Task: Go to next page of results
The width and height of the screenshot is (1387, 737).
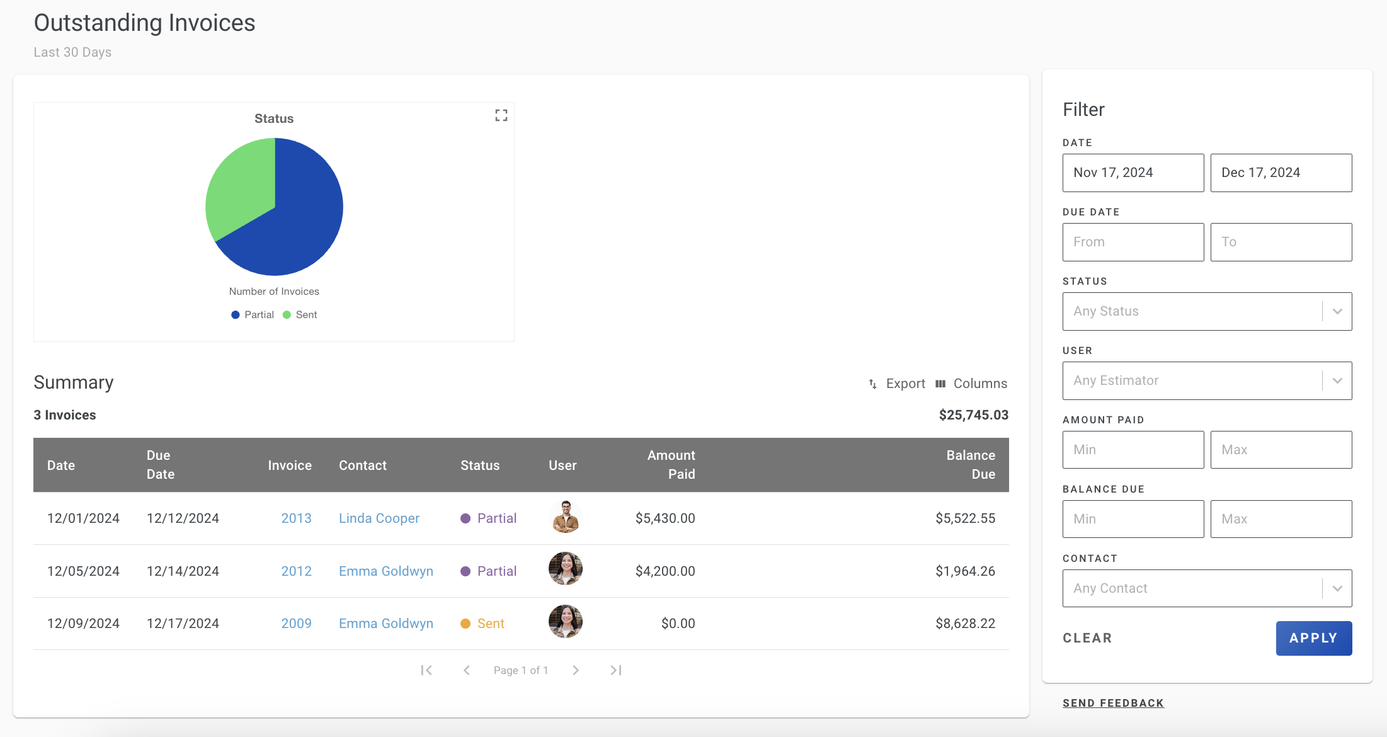Action: click(x=576, y=670)
